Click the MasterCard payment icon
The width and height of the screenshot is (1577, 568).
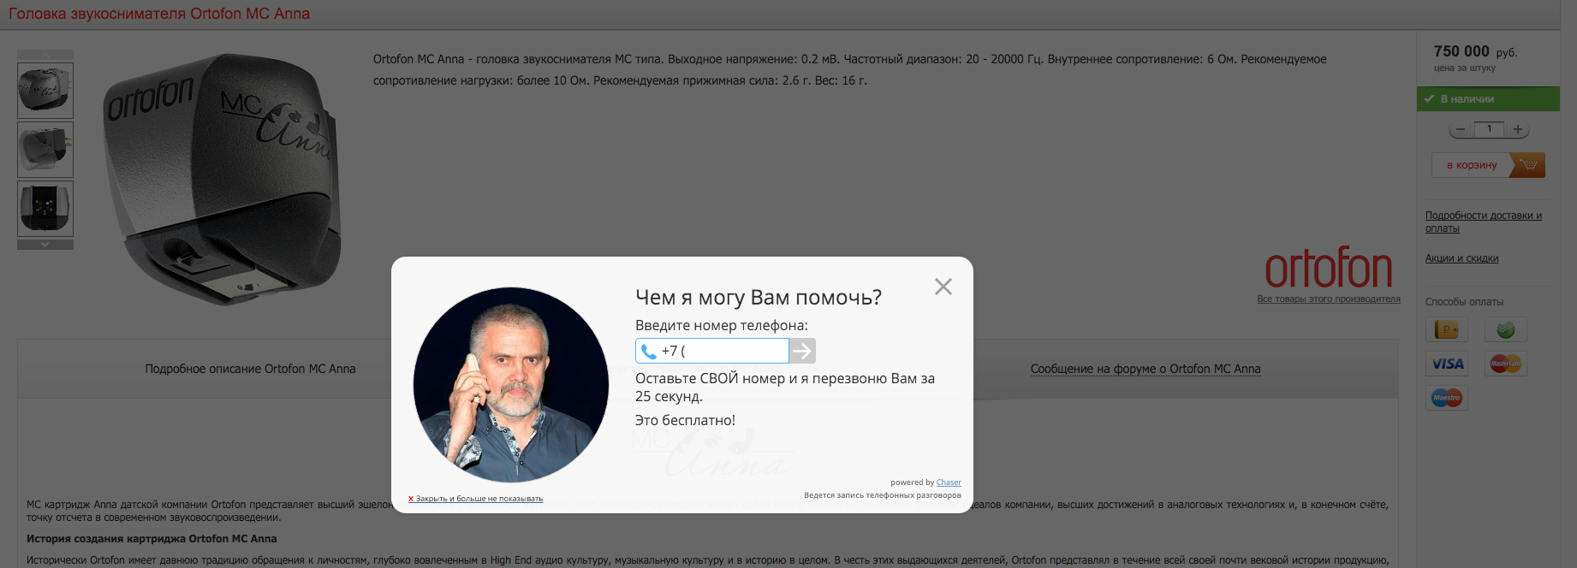(1506, 364)
